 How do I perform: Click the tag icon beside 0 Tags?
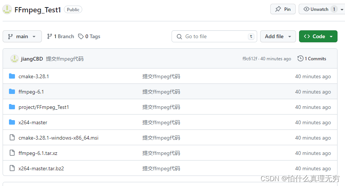81,36
